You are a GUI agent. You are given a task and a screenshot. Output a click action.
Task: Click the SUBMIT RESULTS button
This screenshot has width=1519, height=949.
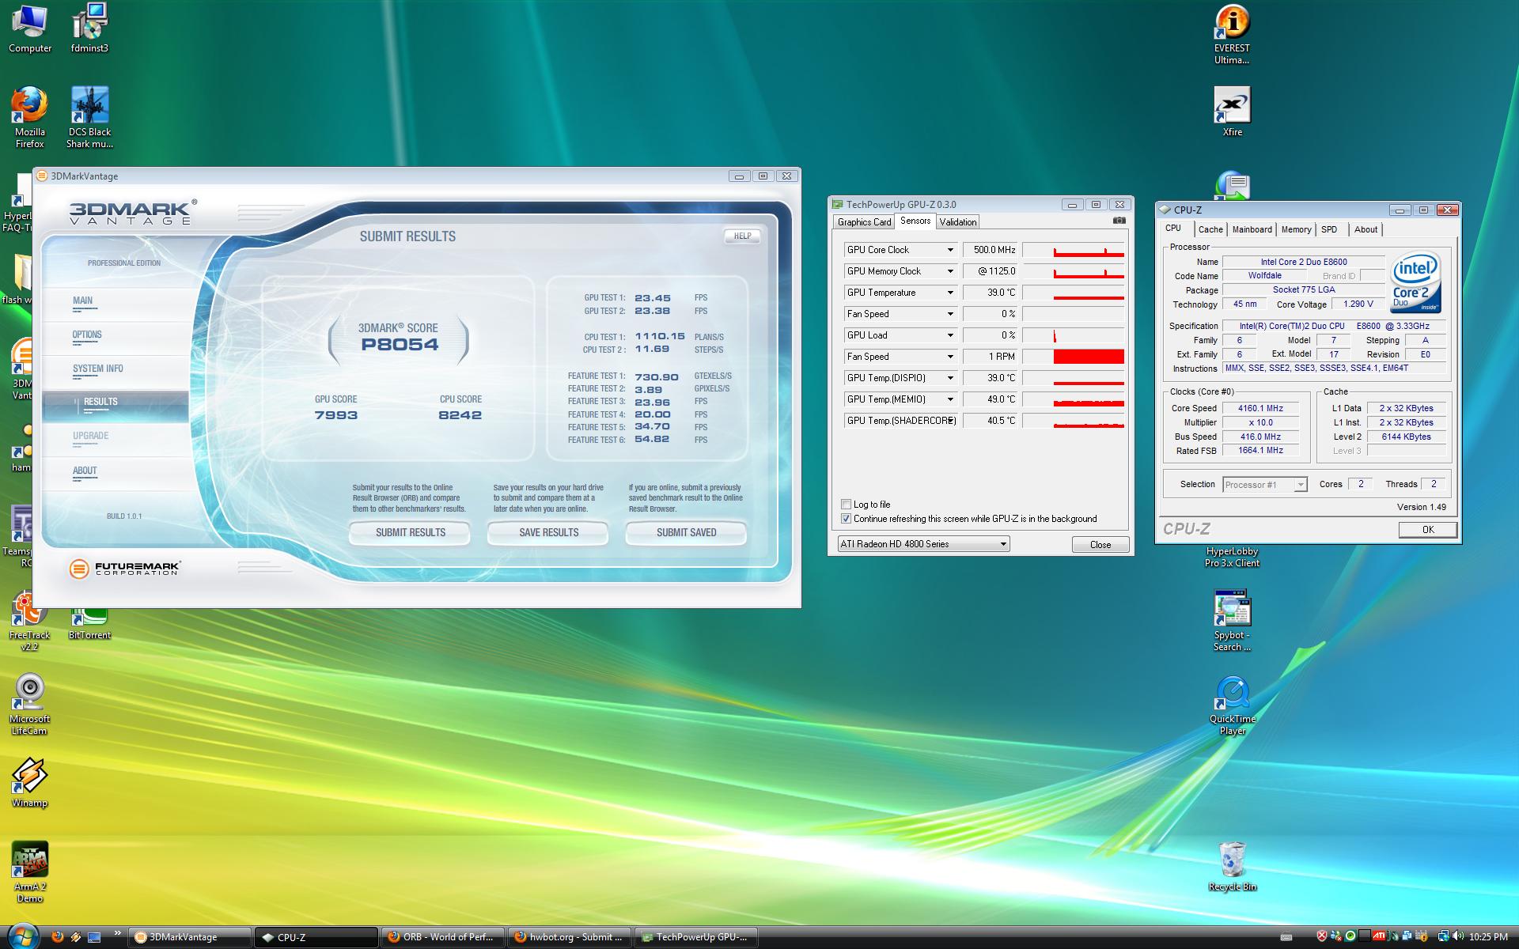point(410,533)
